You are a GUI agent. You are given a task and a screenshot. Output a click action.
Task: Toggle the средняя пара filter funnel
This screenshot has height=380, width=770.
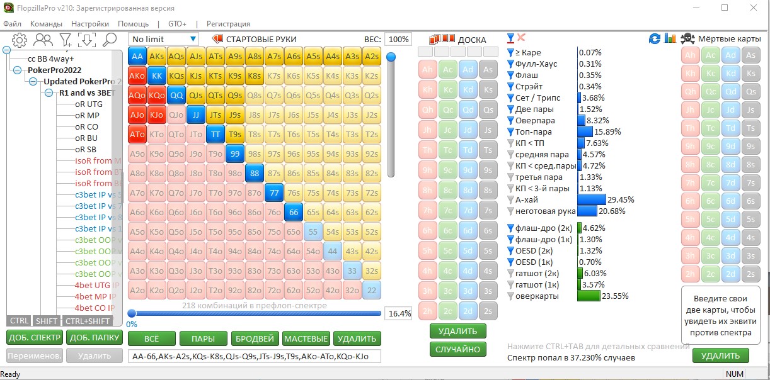(511, 155)
